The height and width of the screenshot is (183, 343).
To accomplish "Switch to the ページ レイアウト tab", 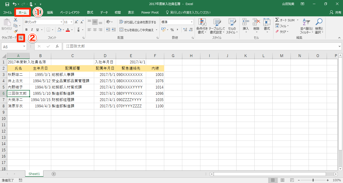I will coord(70,12).
